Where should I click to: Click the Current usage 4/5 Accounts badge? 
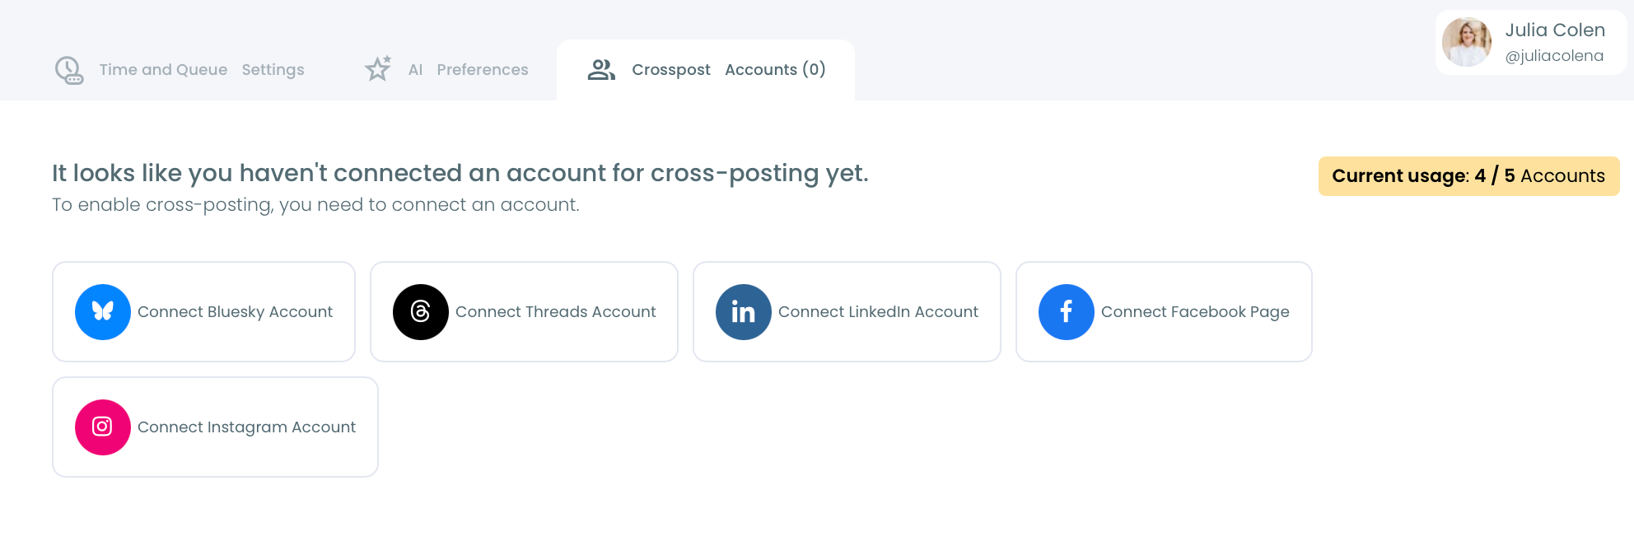tap(1468, 175)
